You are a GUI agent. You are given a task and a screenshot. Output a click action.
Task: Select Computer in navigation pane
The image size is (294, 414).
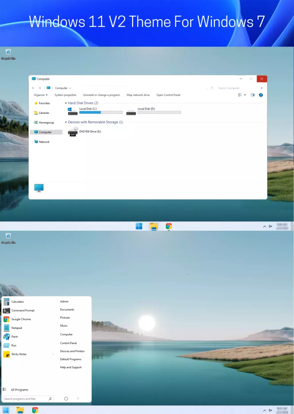click(x=46, y=132)
